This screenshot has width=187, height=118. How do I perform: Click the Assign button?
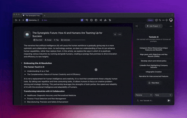(x=48, y=40)
